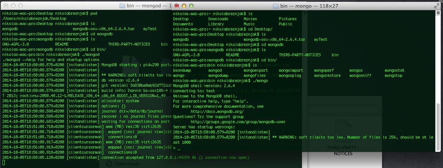Click 'mongotop' in the mongo window listing

[393, 75]
